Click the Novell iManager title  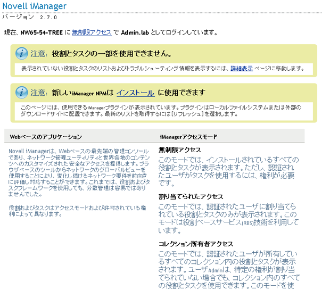34,6
